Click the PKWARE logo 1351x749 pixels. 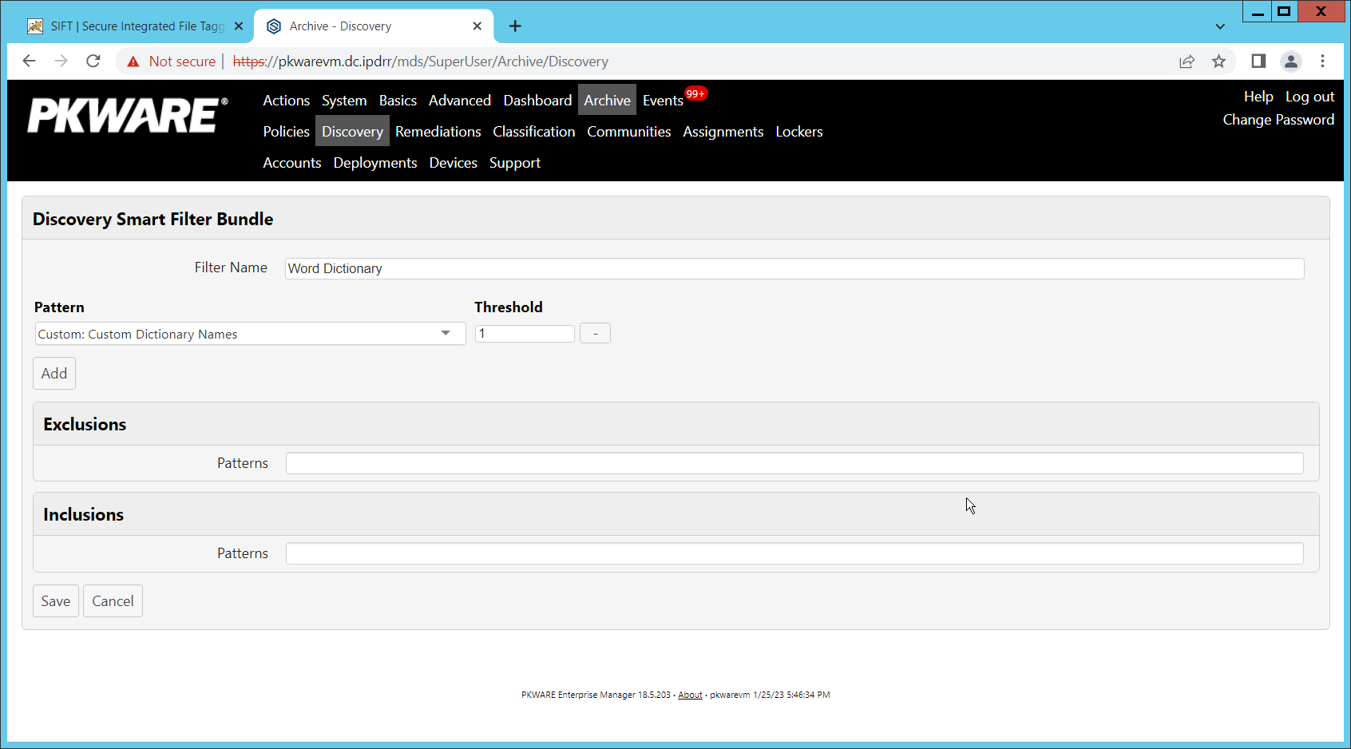click(x=128, y=115)
